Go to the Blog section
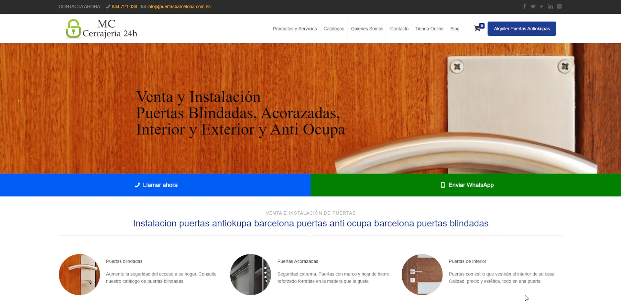The width and height of the screenshot is (621, 302). pos(455,28)
